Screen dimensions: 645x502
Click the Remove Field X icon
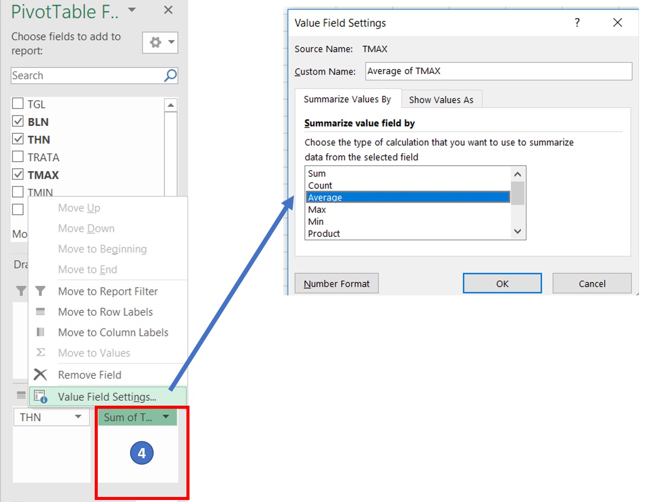pos(40,374)
